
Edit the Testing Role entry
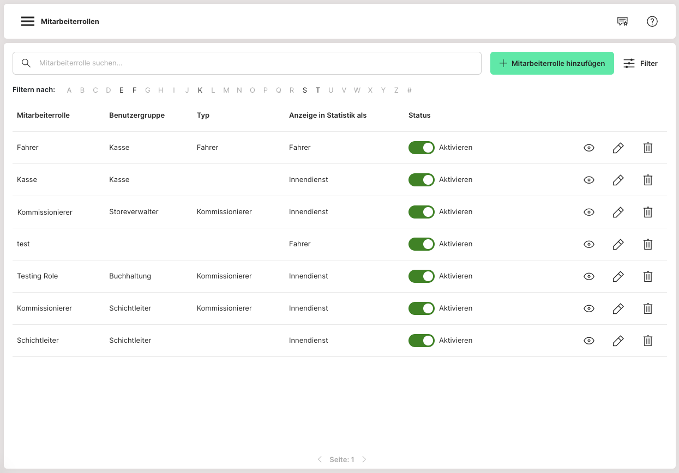click(618, 276)
